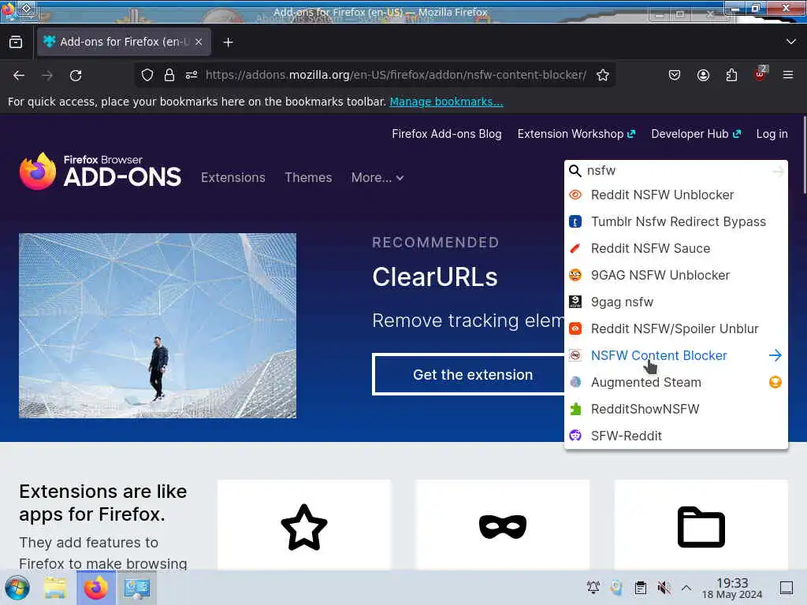807x605 pixels.
Task: Click the forward navigation arrow
Action: [x=47, y=76]
